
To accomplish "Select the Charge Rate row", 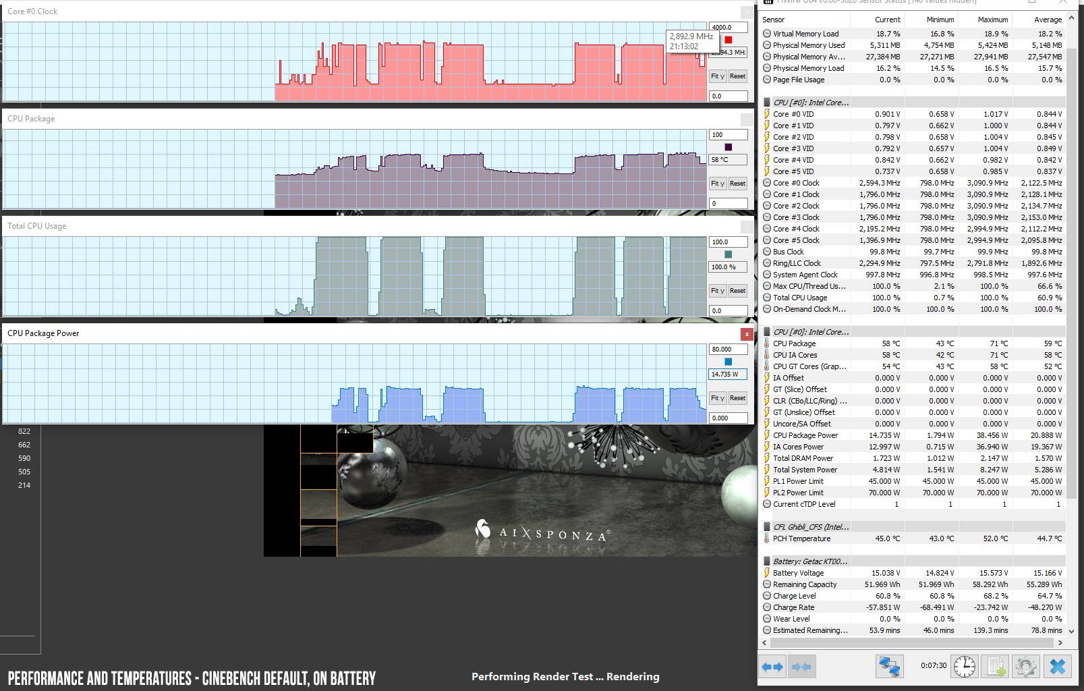I will [912, 607].
